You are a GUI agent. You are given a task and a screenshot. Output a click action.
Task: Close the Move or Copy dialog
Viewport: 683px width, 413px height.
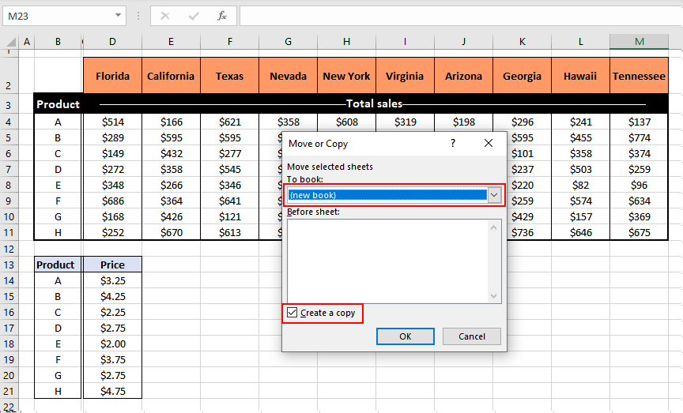tap(489, 143)
